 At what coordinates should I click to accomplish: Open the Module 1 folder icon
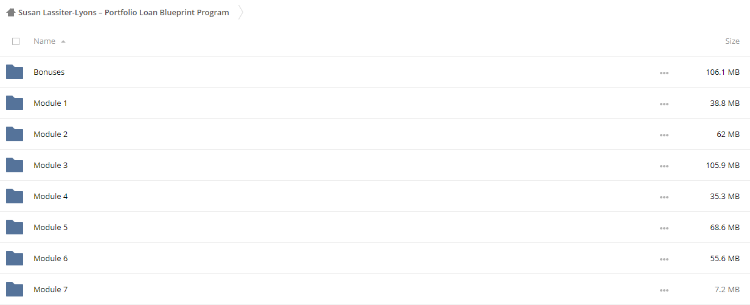[x=15, y=103]
